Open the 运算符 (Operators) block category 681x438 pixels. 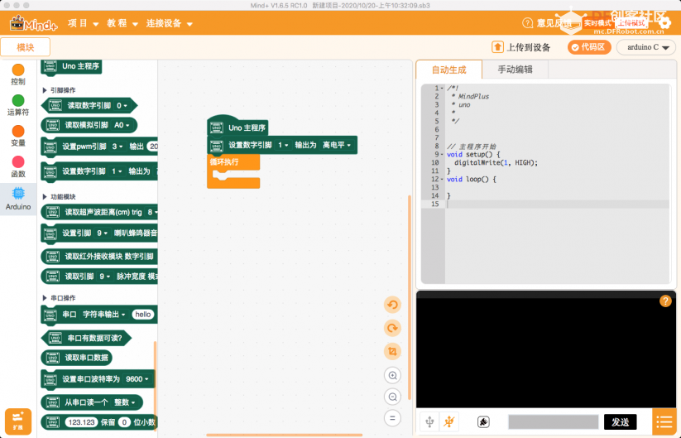[18, 105]
